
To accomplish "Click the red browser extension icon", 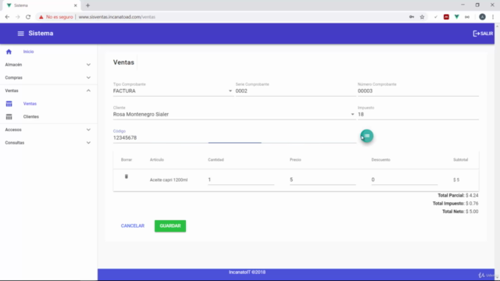I will pyautogui.click(x=446, y=17).
